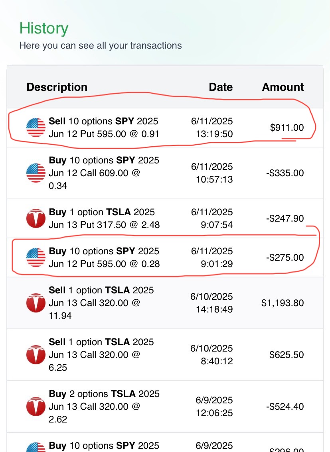Click the US flag icon on SPY Put sell row
The image size is (330, 452).
pos(36,128)
